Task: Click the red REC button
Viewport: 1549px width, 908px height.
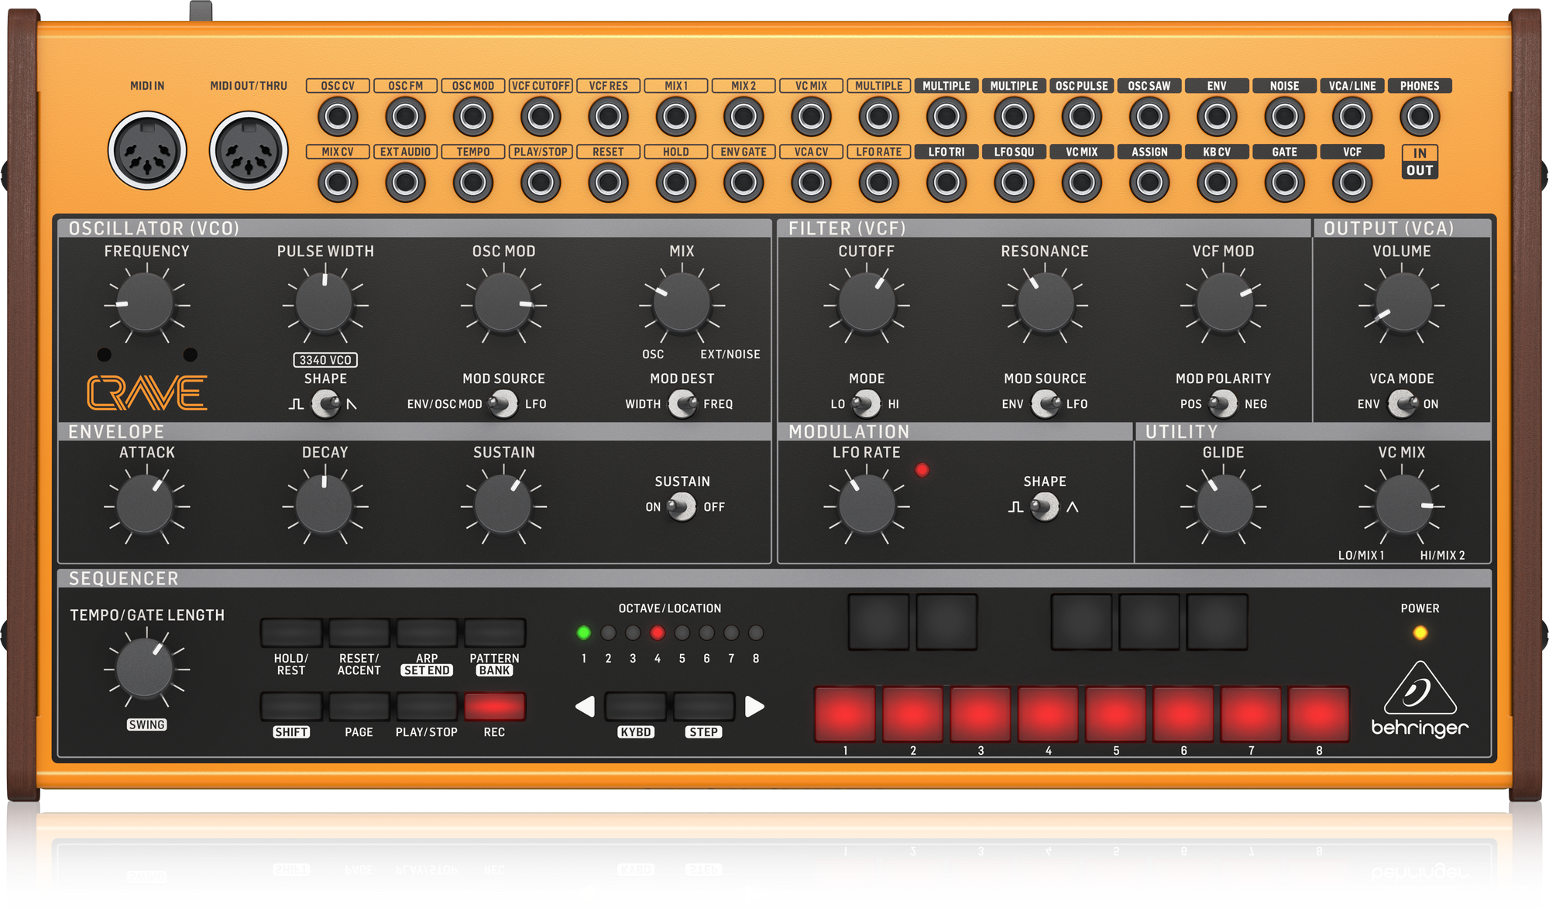Action: point(494,707)
